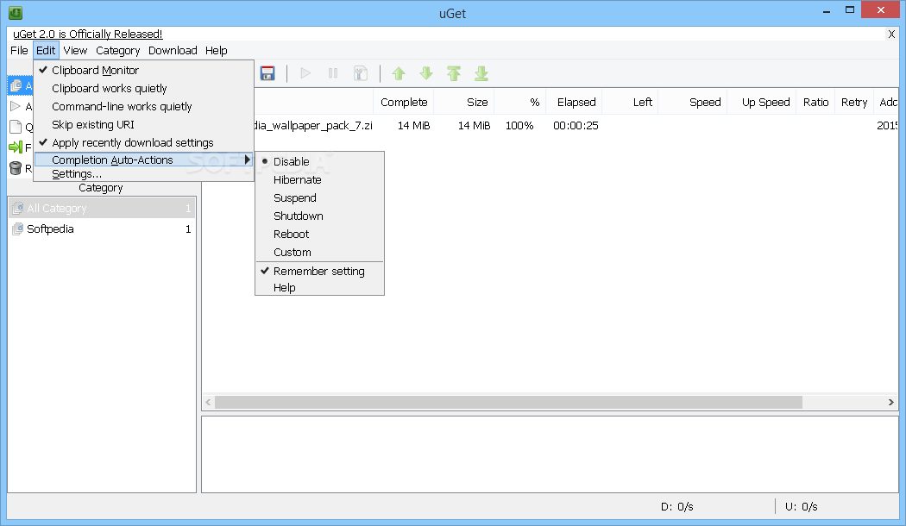The height and width of the screenshot is (526, 906).
Task: Sort by Size column header
Action: point(464,103)
